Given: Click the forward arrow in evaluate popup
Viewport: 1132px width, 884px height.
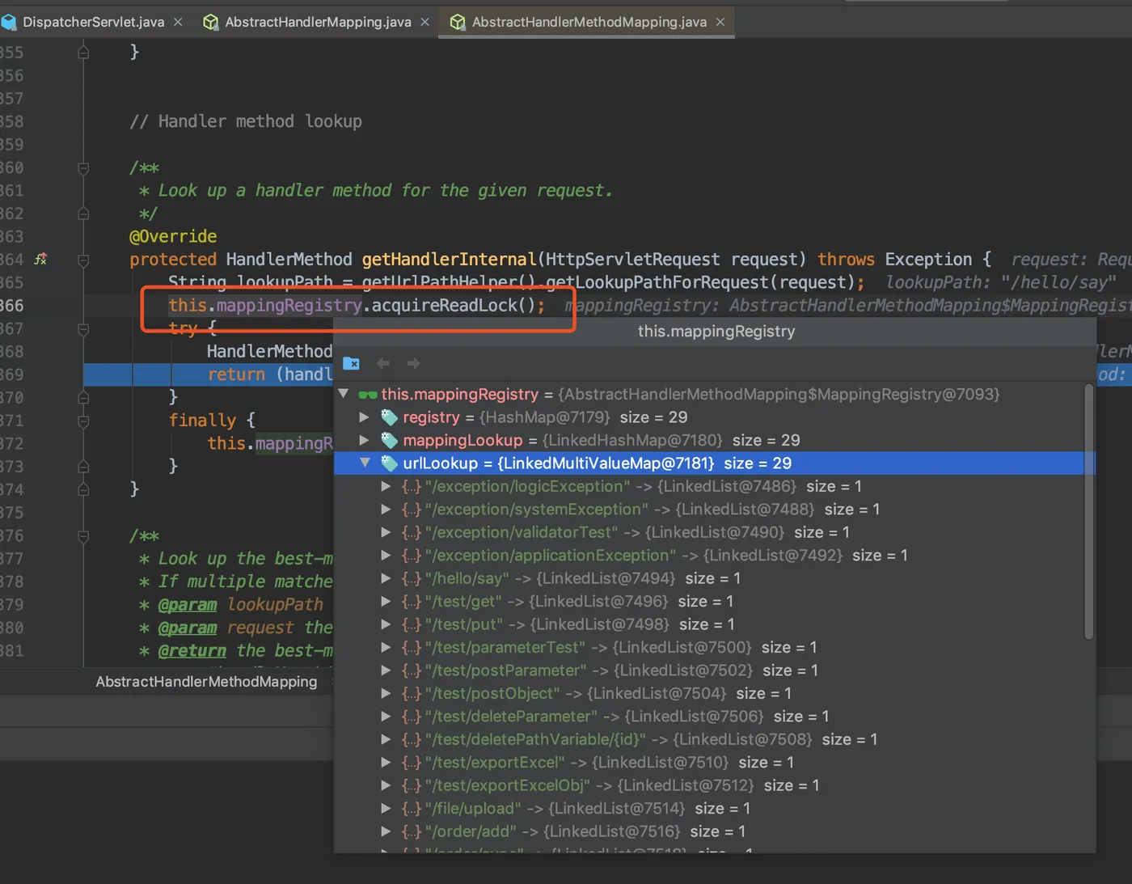Looking at the screenshot, I should [413, 363].
